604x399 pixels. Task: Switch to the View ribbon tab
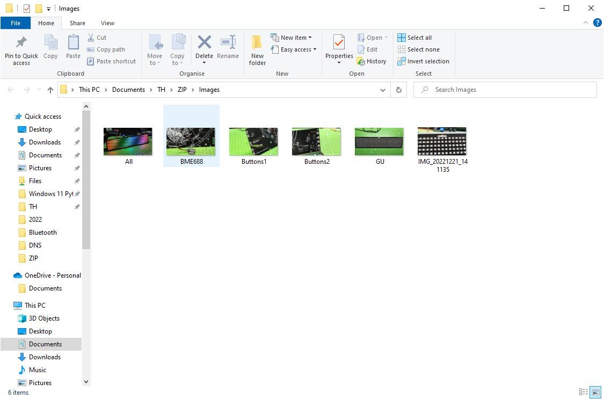click(107, 23)
